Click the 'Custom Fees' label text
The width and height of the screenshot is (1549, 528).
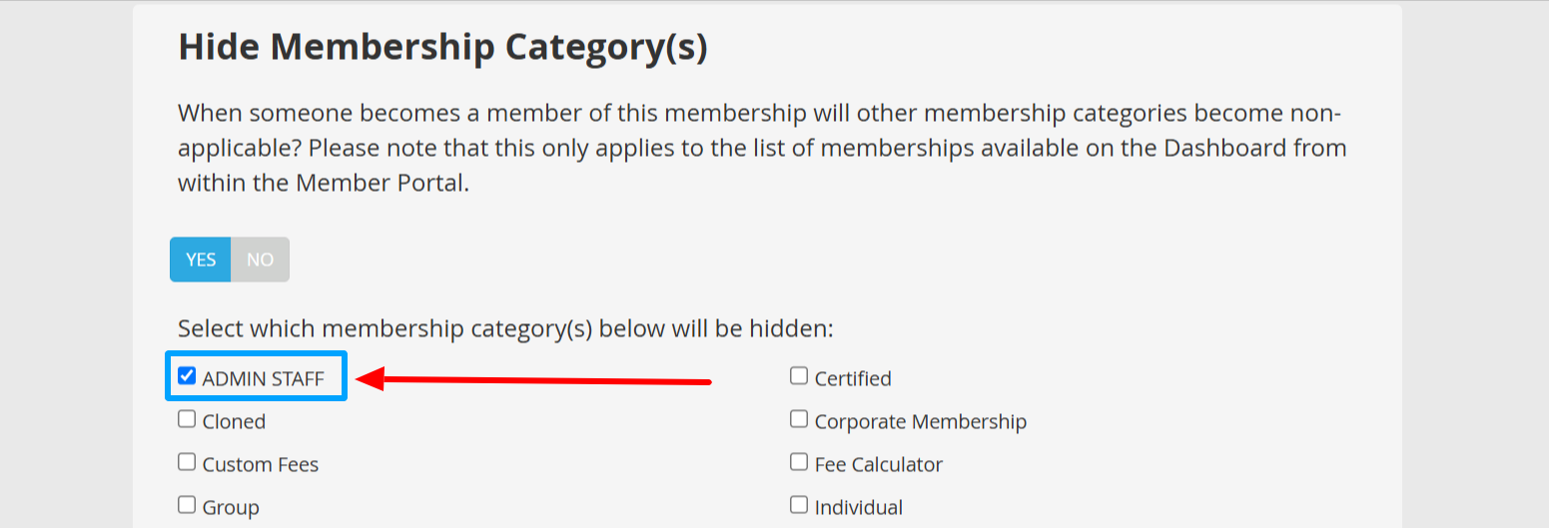[x=260, y=465]
